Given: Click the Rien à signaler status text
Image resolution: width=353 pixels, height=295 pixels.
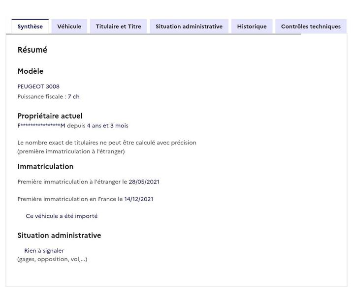Looking at the screenshot, I should tap(44, 251).
